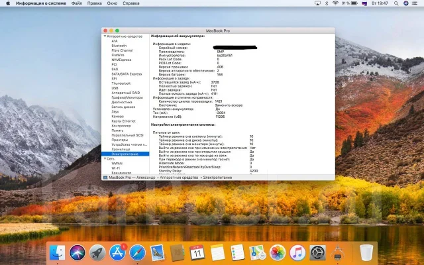The height and width of the screenshot is (265, 424).
Task: Open the Wi-Fi status menu
Action: click(x=335, y=3)
